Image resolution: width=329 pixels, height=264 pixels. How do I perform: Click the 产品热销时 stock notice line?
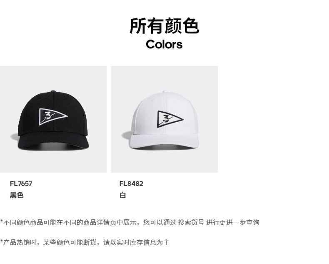pyautogui.click(x=85, y=242)
